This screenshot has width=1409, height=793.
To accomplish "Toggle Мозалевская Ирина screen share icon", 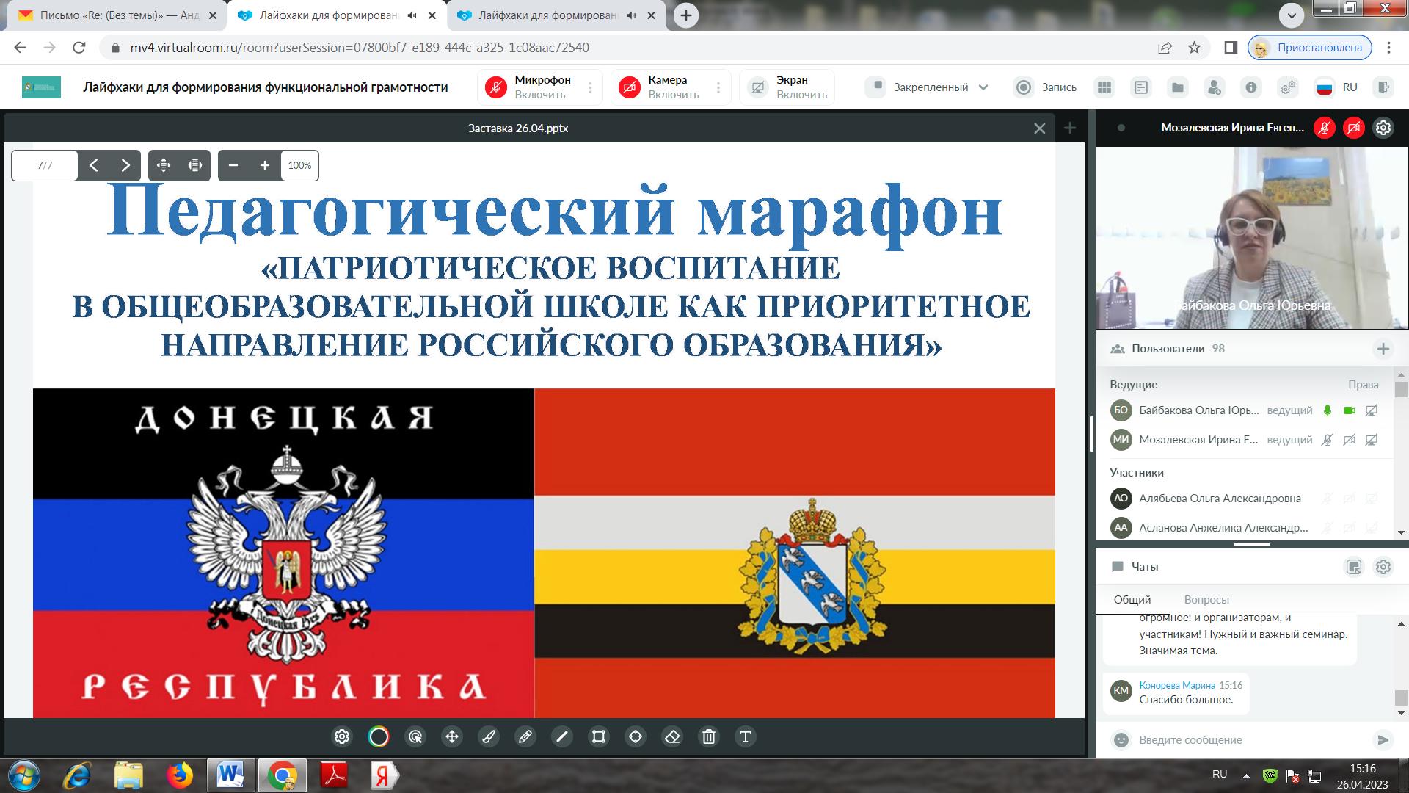I will tap(1371, 440).
